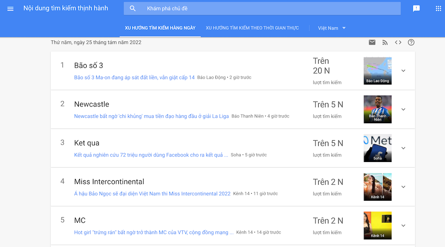The image size is (445, 247).
Task: Open the Google apps grid
Action: click(x=438, y=8)
